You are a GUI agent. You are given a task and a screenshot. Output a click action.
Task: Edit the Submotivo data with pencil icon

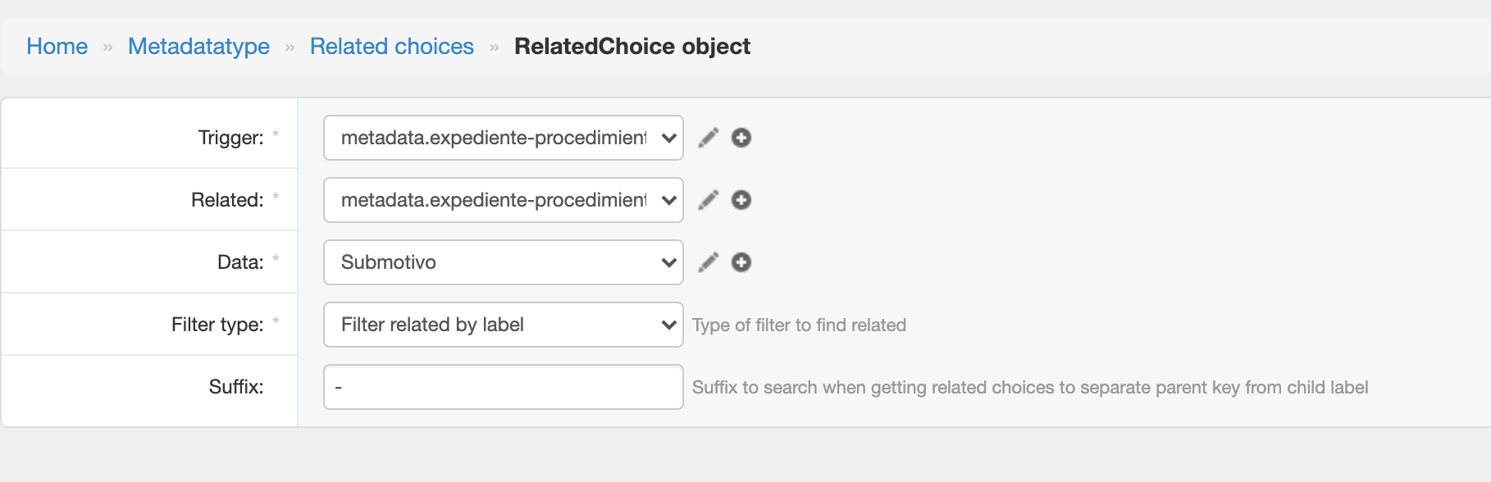click(707, 261)
